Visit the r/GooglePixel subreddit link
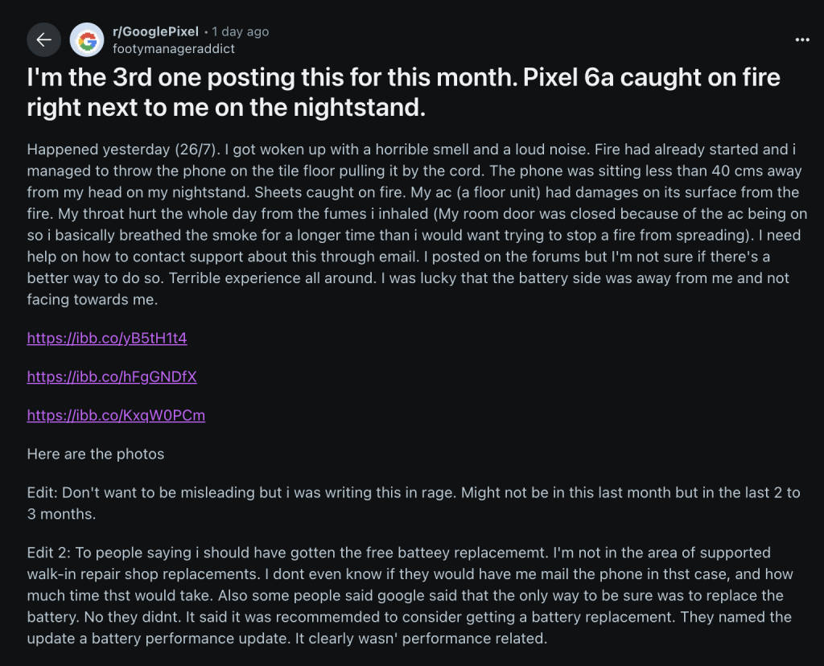Screen dimensions: 824x666 pyautogui.click(x=155, y=31)
